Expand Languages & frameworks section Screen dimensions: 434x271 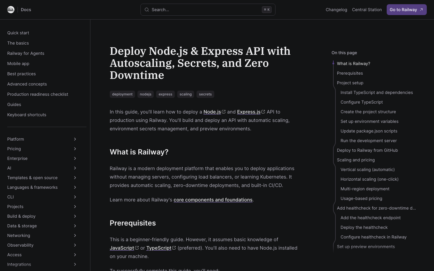[x=75, y=187]
